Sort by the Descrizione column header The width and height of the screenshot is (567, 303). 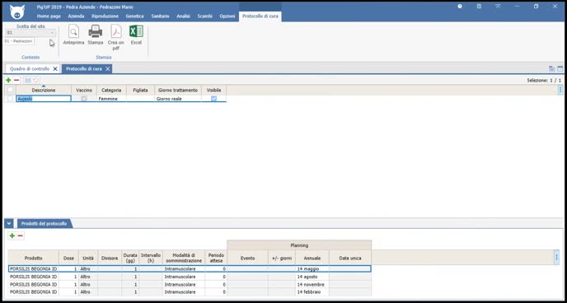tap(44, 91)
